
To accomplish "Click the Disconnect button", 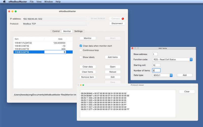I will (x=117, y=23).
